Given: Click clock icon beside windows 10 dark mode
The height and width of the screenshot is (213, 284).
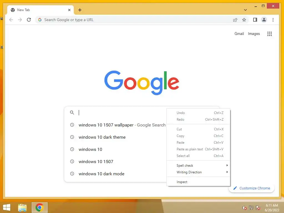Looking at the screenshot, I should pyautogui.click(x=72, y=174).
